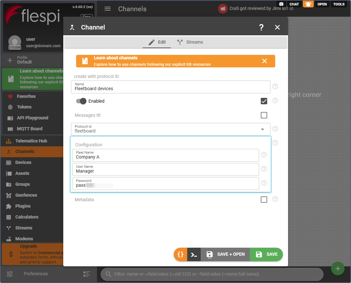Screen dimensions: 351x283
Task: Click the user avatar picture
Action: click(x=15, y=42)
